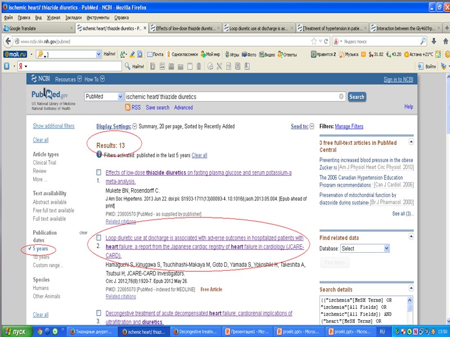Open Ответы toolbar shortcut

[x=287, y=54]
